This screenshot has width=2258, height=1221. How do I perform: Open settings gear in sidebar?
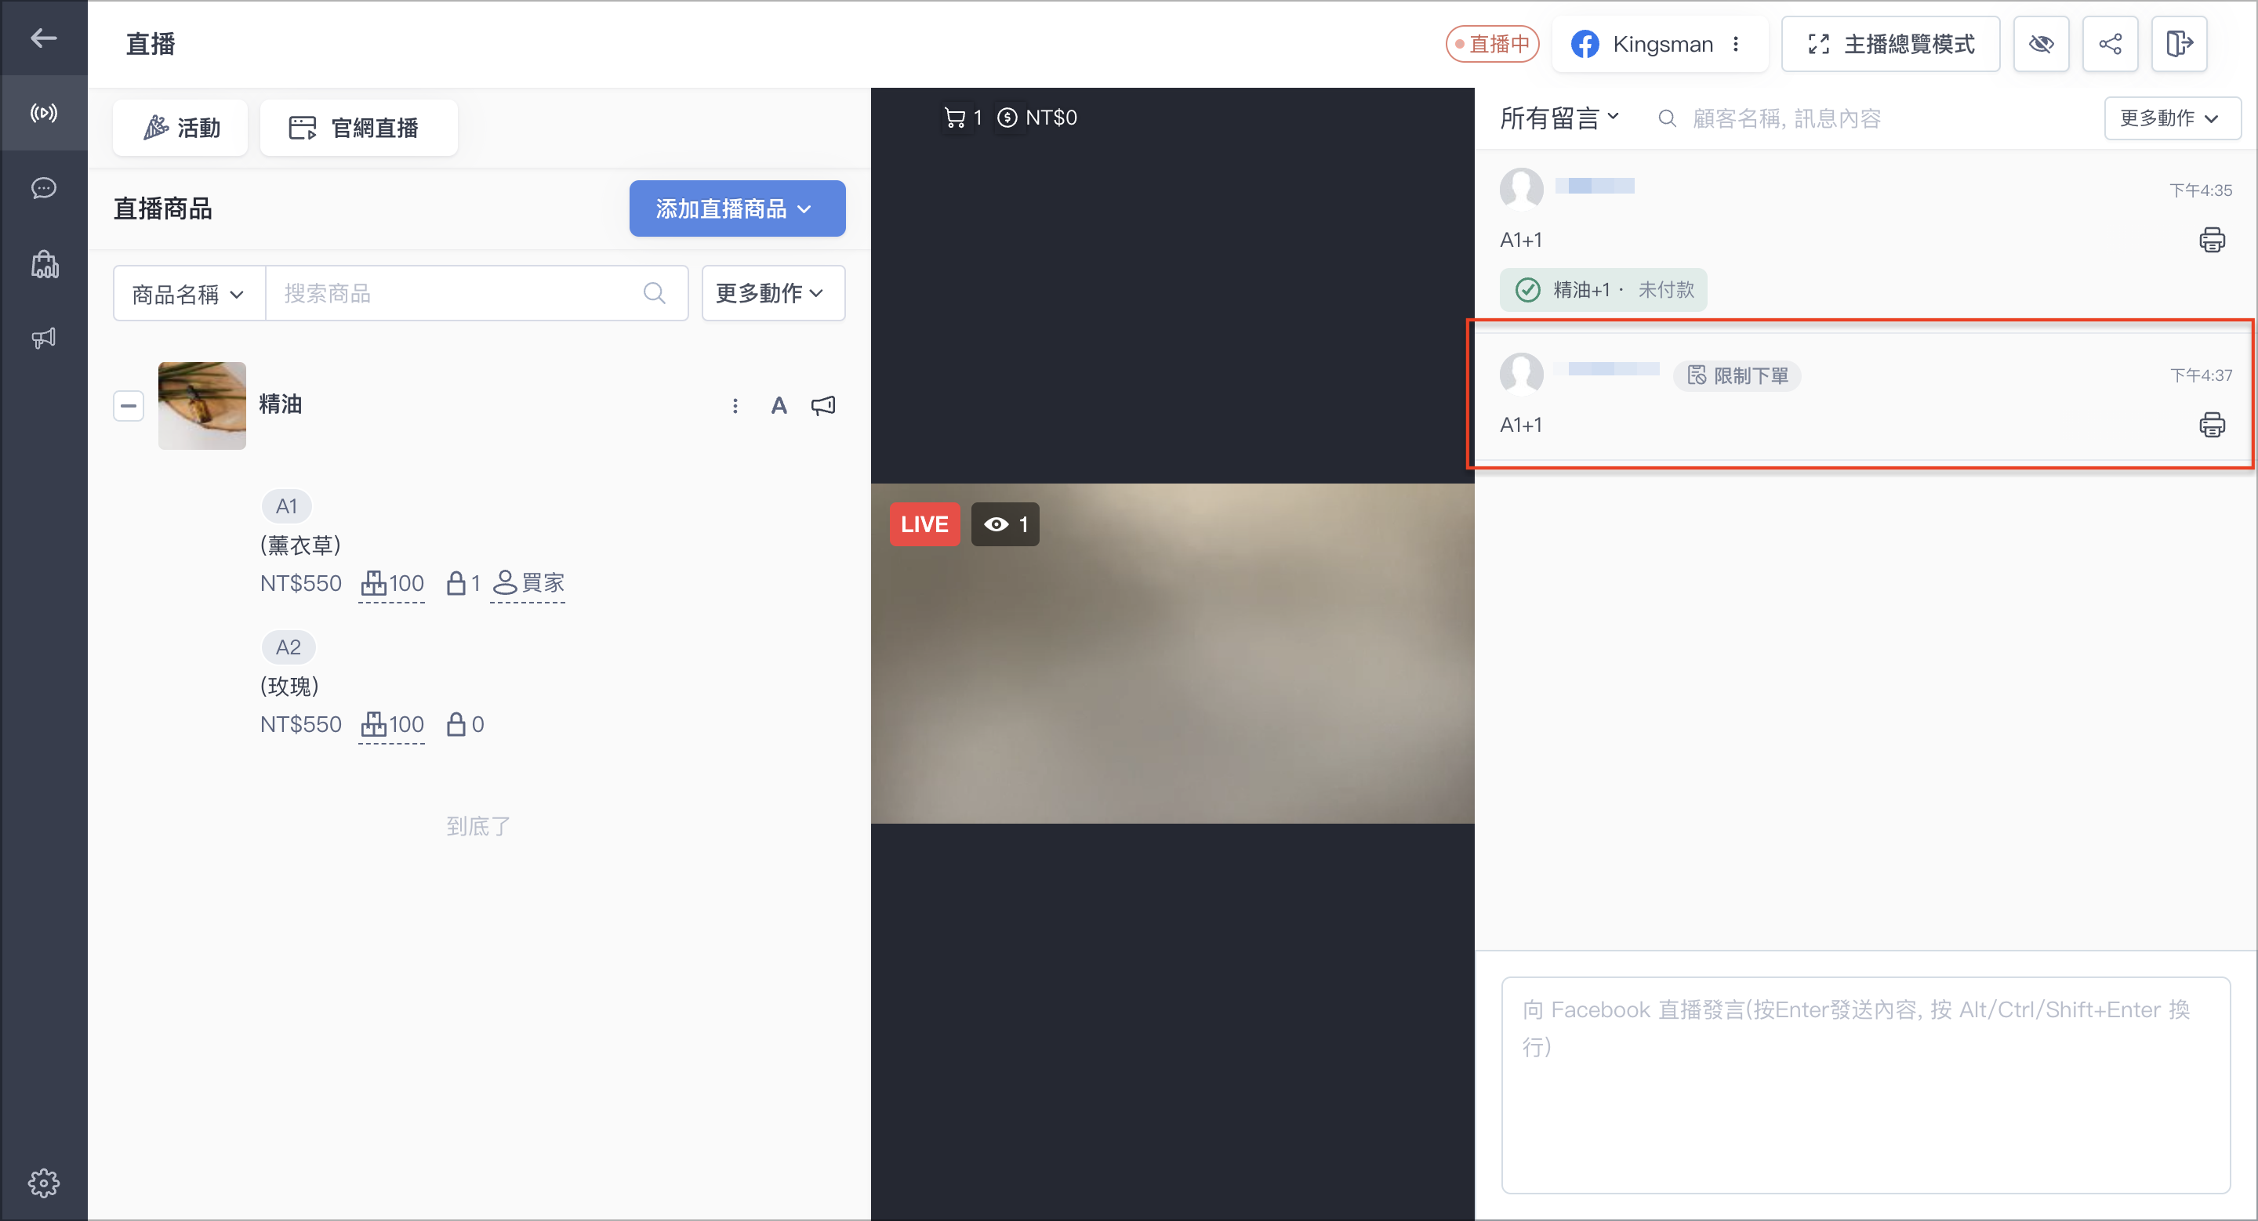point(43,1183)
